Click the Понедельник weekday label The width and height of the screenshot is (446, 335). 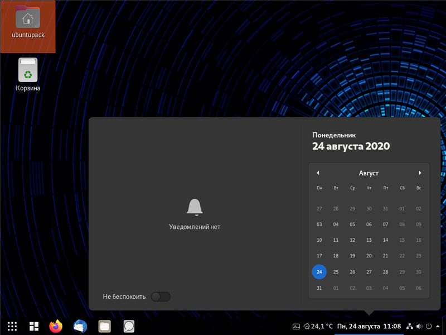point(334,135)
